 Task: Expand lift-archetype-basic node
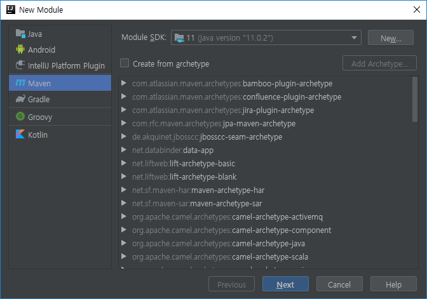124,163
